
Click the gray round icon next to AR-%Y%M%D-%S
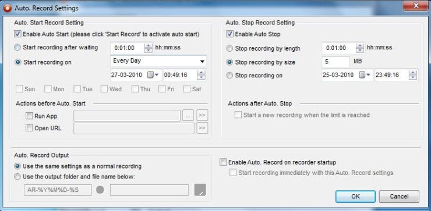100,190
